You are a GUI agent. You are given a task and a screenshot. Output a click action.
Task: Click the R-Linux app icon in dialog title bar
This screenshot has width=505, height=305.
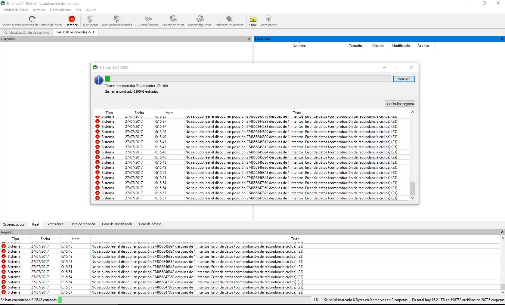[95, 67]
